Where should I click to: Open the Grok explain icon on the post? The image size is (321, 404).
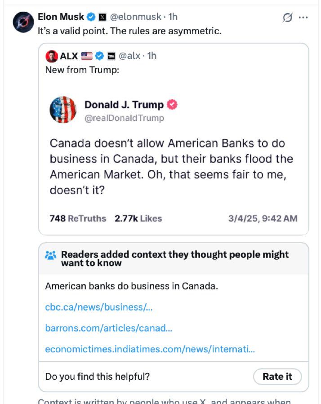287,18
